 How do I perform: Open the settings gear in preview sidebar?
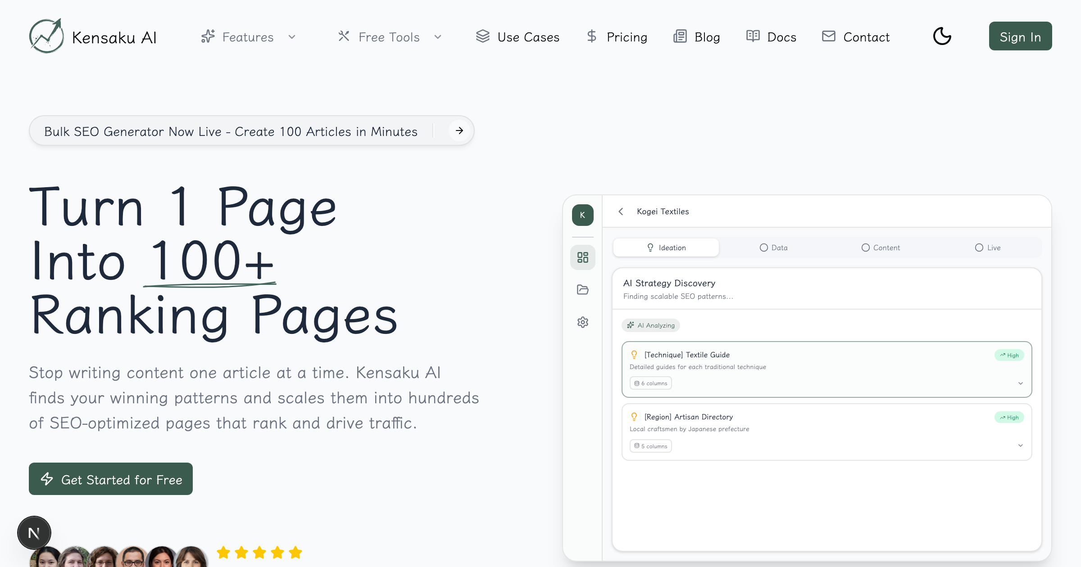pos(582,322)
